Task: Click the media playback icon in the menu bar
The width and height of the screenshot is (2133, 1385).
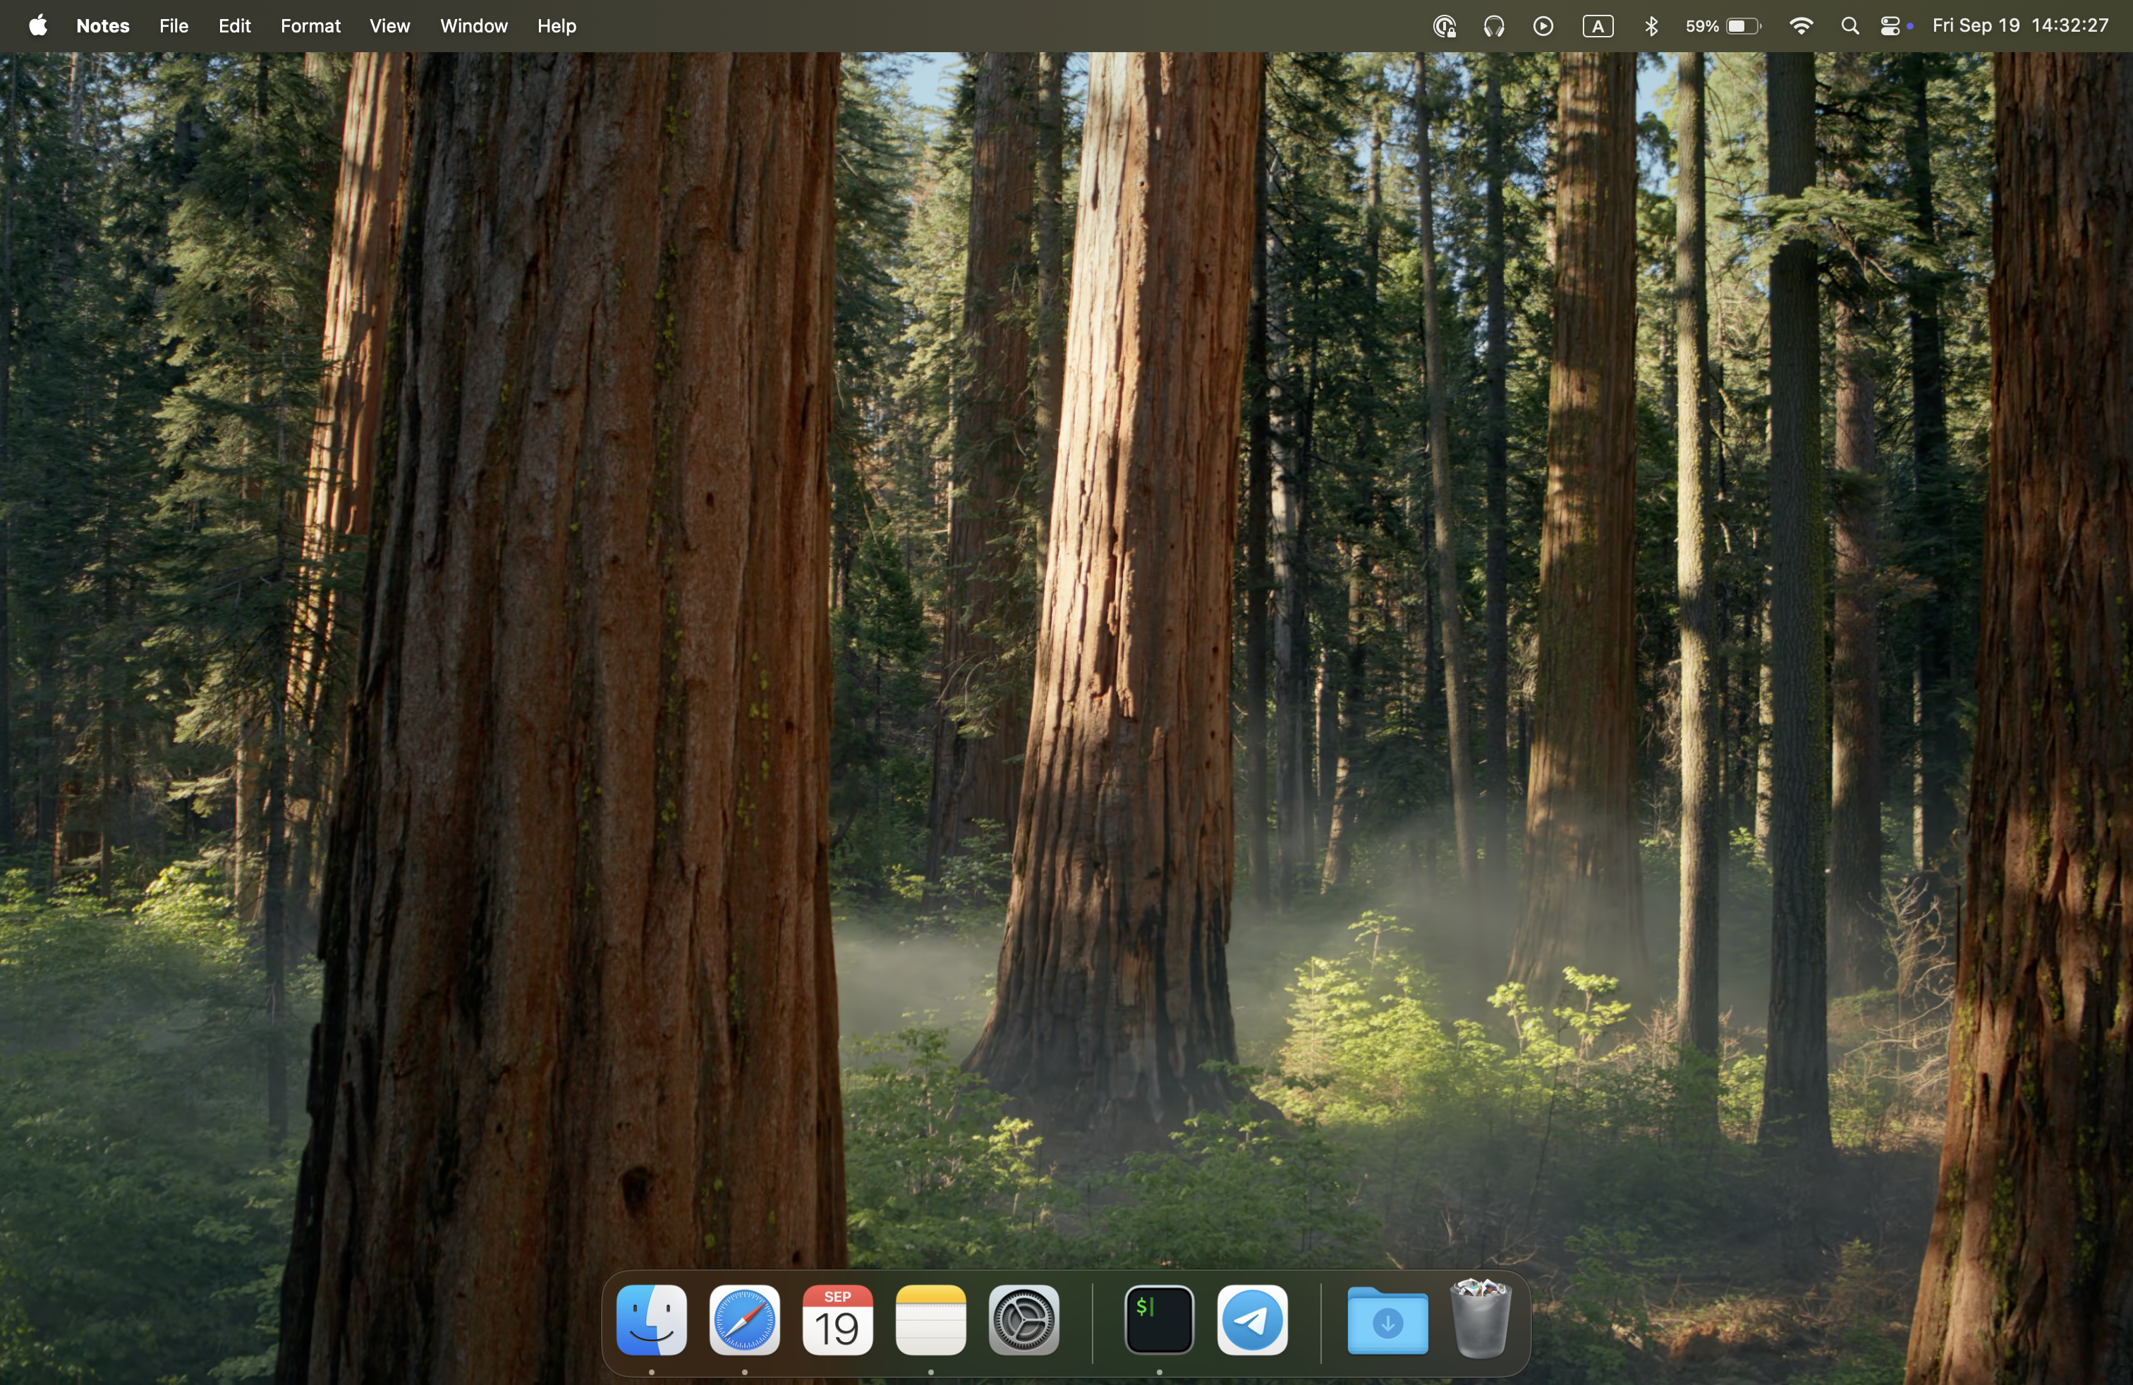Action: pyautogui.click(x=1543, y=26)
